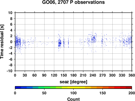Click the 360 tick label on x-axis
Screen dimensions: 135x101
pos(132,75)
